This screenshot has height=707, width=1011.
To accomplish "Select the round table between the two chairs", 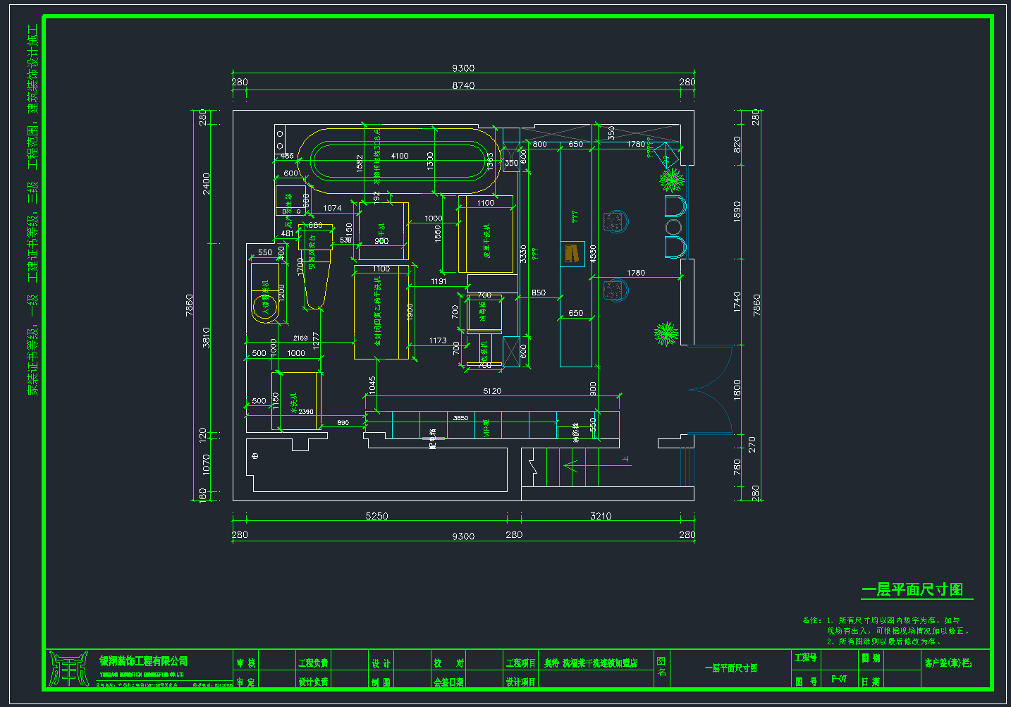I will pos(673,227).
